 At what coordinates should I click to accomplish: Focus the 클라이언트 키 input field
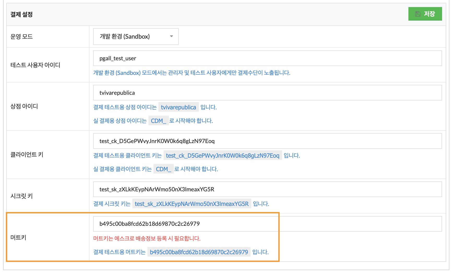[267, 141]
